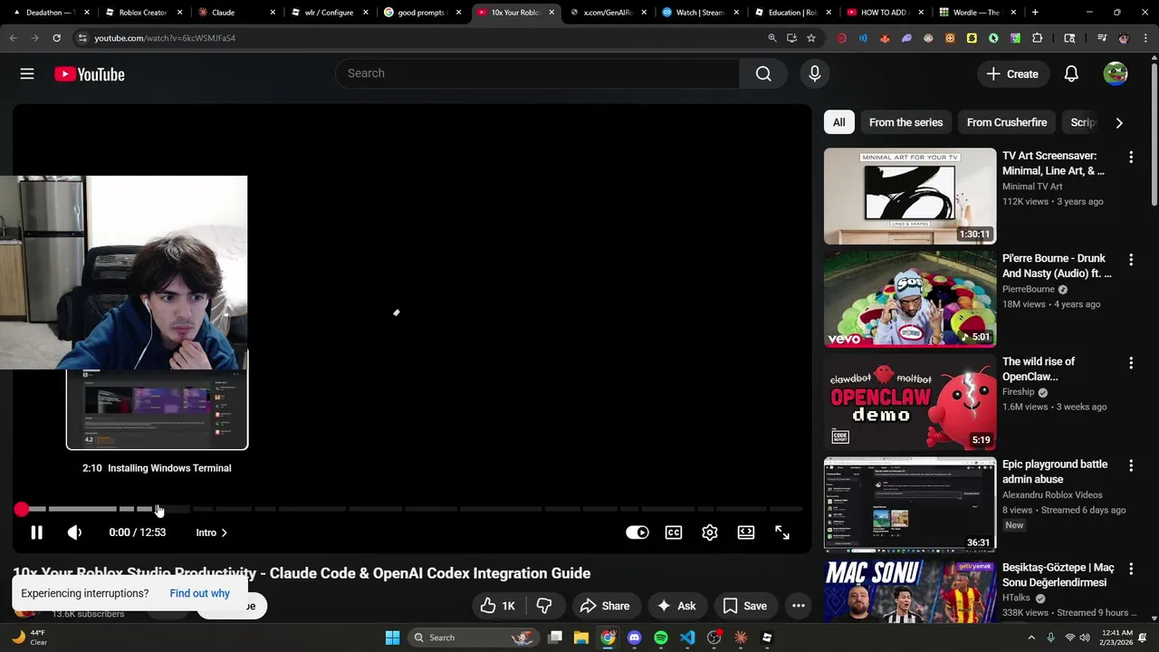
Task: Open Spotify from the taskbar
Action: [x=661, y=638]
